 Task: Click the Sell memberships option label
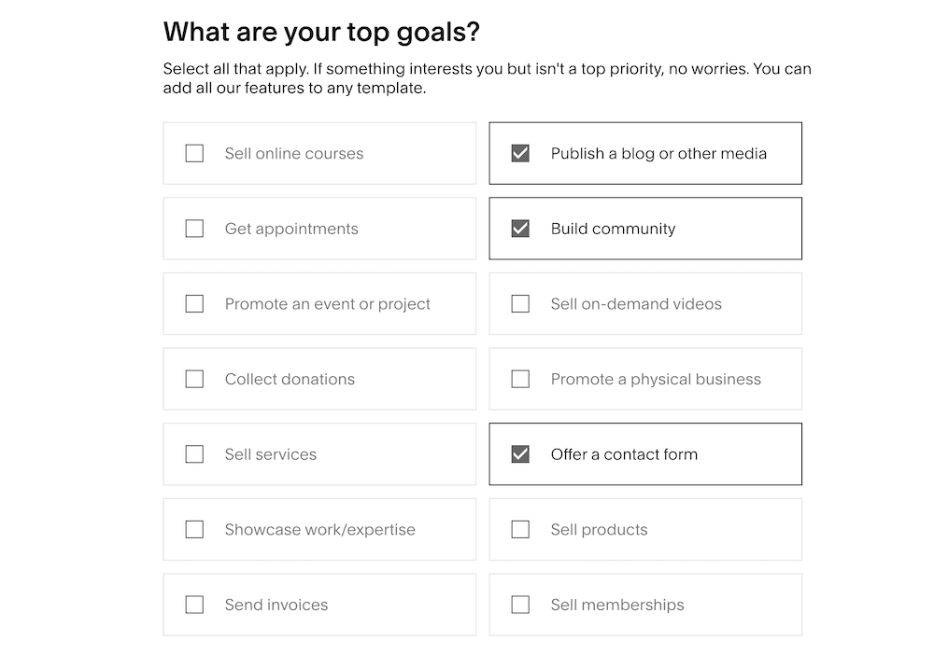pos(616,605)
